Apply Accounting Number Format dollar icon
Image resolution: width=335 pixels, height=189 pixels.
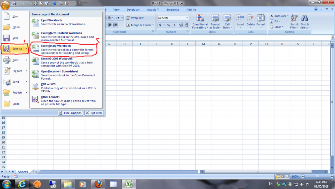click(x=160, y=25)
